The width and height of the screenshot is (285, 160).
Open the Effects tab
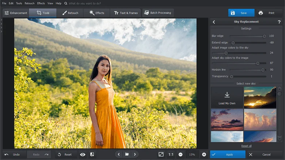(x=96, y=13)
